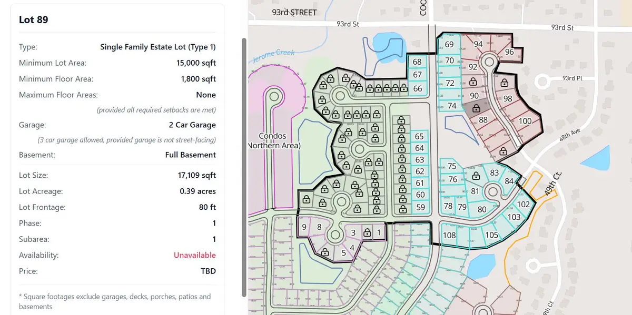This screenshot has height=315, width=632.
Task: Click the lock icon left of lot 5
Action: [x=325, y=252]
